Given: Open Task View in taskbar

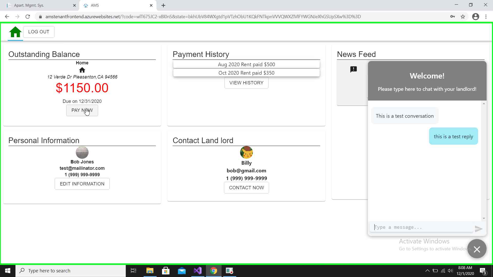Looking at the screenshot, I should pyautogui.click(x=134, y=271).
